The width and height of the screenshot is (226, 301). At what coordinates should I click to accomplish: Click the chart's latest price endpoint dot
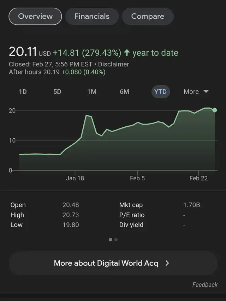click(215, 110)
